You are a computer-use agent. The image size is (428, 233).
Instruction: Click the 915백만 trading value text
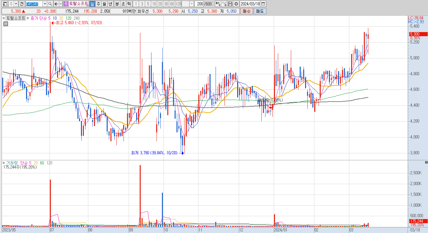[x=130, y=11]
